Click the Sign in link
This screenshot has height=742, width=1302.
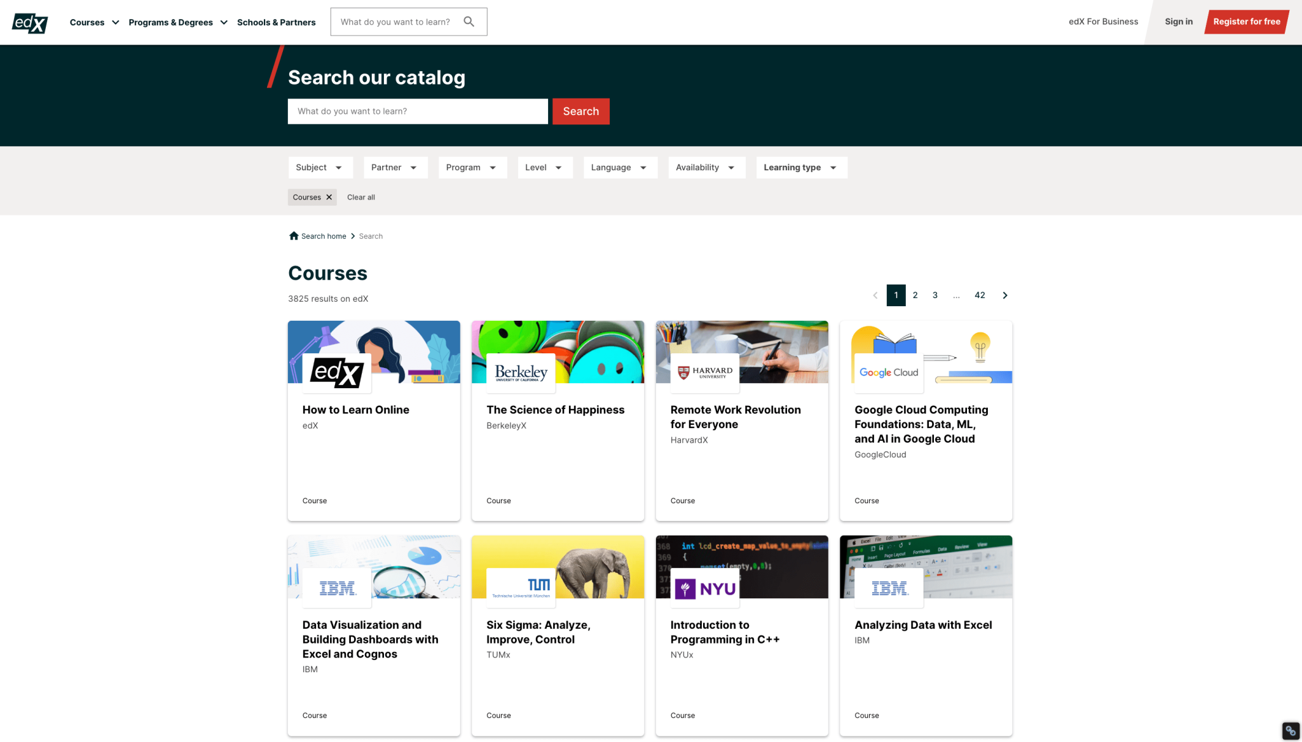point(1179,21)
